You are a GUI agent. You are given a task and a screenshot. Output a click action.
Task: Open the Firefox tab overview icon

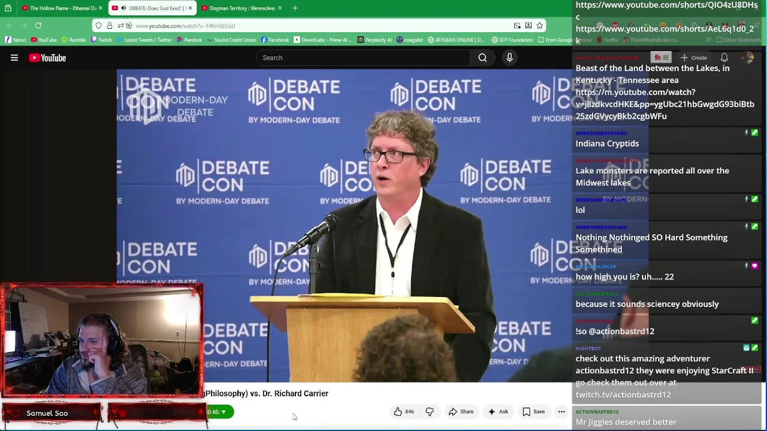8,8
